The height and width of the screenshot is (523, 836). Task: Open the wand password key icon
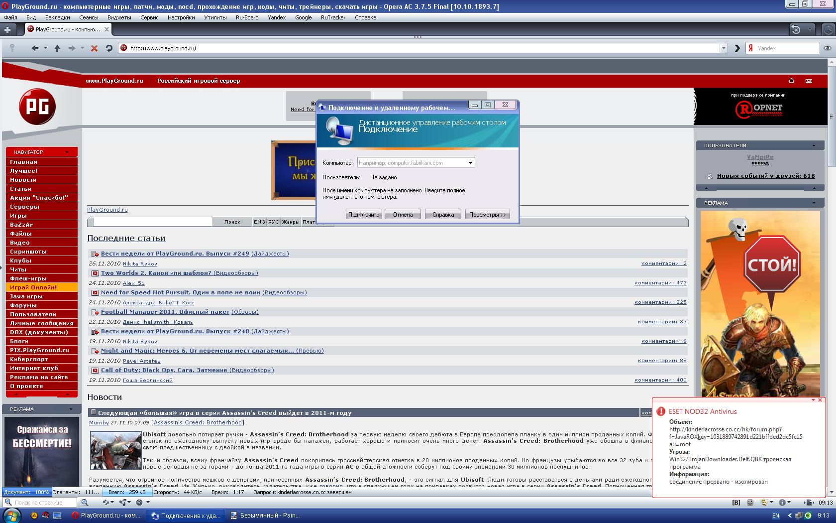(x=12, y=48)
